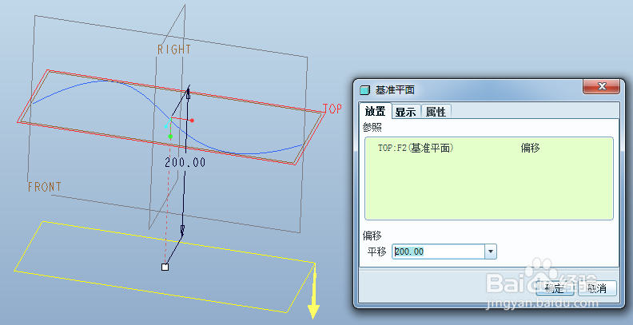633x325 pixels.
Task: Click the 平移 offset value field
Action: 439,252
